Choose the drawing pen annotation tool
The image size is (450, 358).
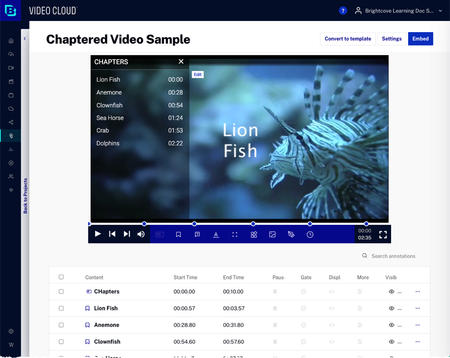(x=291, y=234)
